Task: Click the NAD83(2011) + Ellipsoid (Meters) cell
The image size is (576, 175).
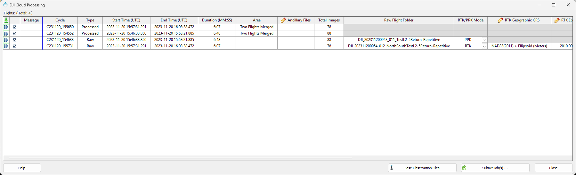Action: pyautogui.click(x=519, y=46)
